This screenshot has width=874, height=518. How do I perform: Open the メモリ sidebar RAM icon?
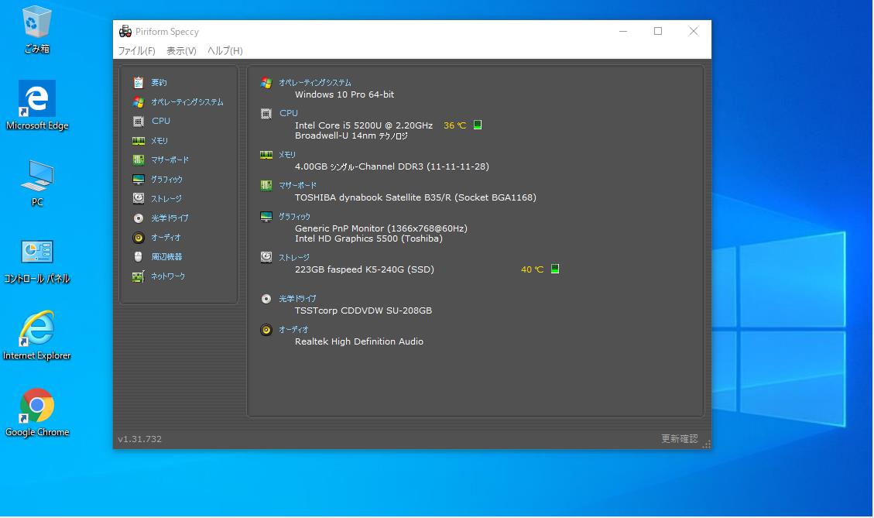coord(139,140)
